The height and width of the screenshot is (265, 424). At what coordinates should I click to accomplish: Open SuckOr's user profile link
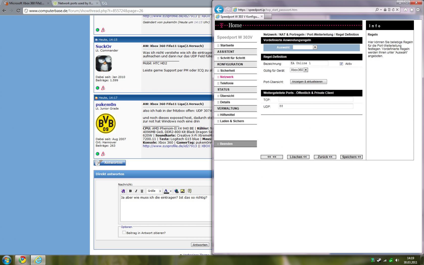(x=104, y=46)
